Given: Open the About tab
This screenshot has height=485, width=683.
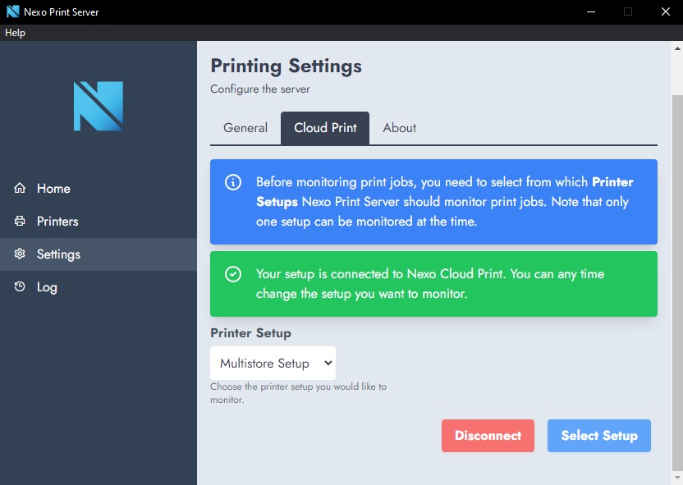Looking at the screenshot, I should (400, 128).
